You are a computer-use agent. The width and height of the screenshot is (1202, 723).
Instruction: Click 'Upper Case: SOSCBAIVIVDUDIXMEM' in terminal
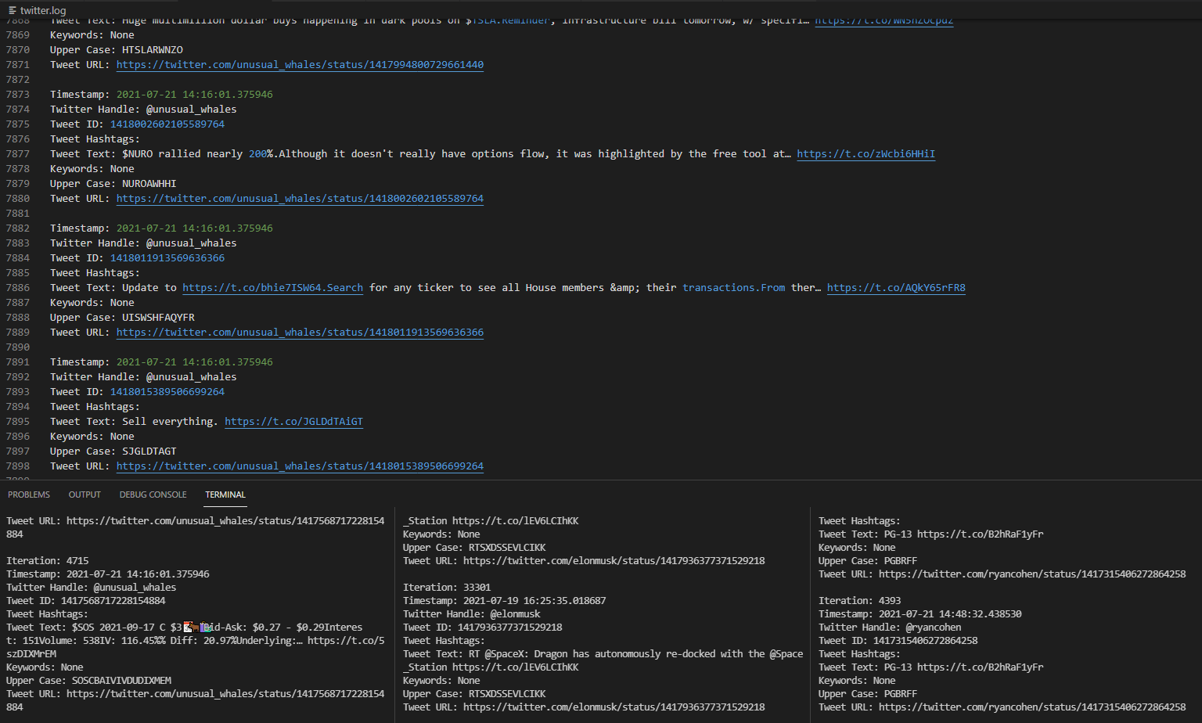click(x=88, y=681)
